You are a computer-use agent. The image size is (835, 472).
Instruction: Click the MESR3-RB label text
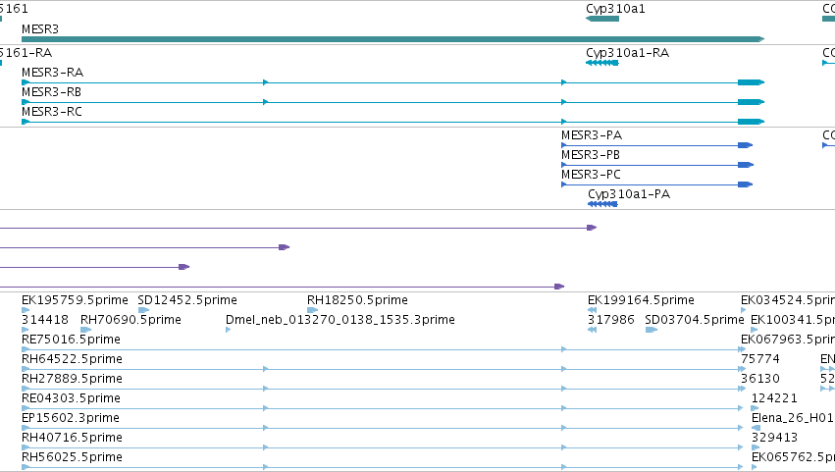point(52,92)
